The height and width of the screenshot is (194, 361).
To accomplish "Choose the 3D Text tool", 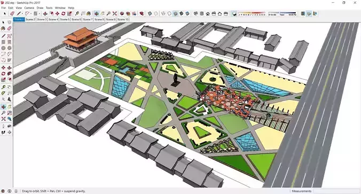I will coord(9,99).
